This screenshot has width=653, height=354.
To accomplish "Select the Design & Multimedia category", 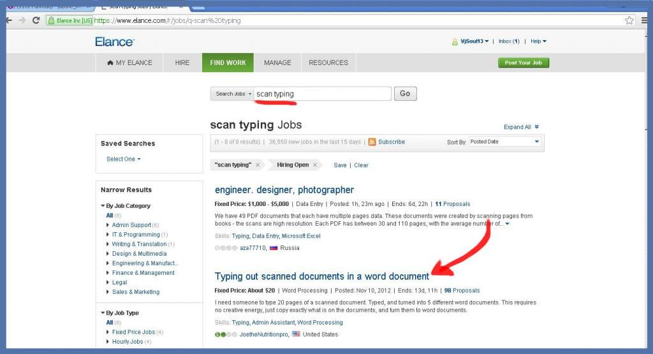I will click(x=139, y=254).
